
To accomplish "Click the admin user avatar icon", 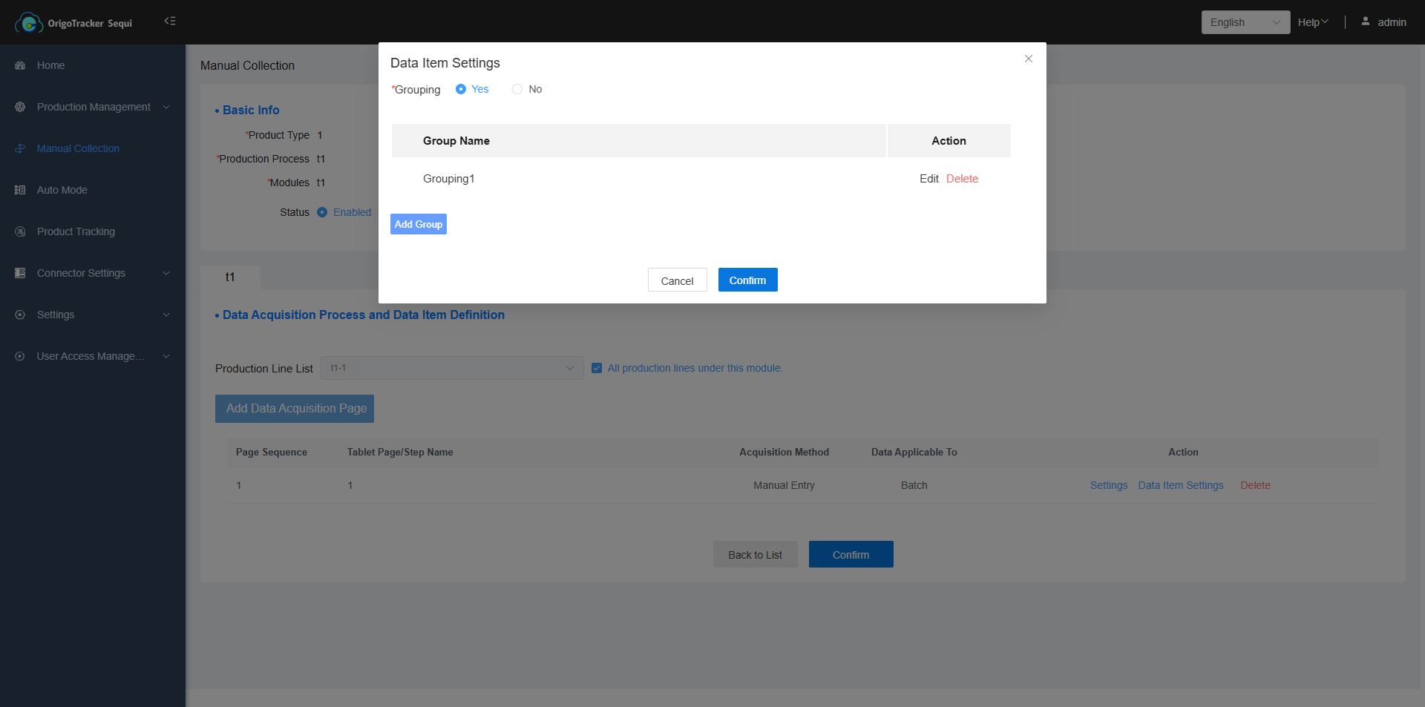I will coord(1365,22).
